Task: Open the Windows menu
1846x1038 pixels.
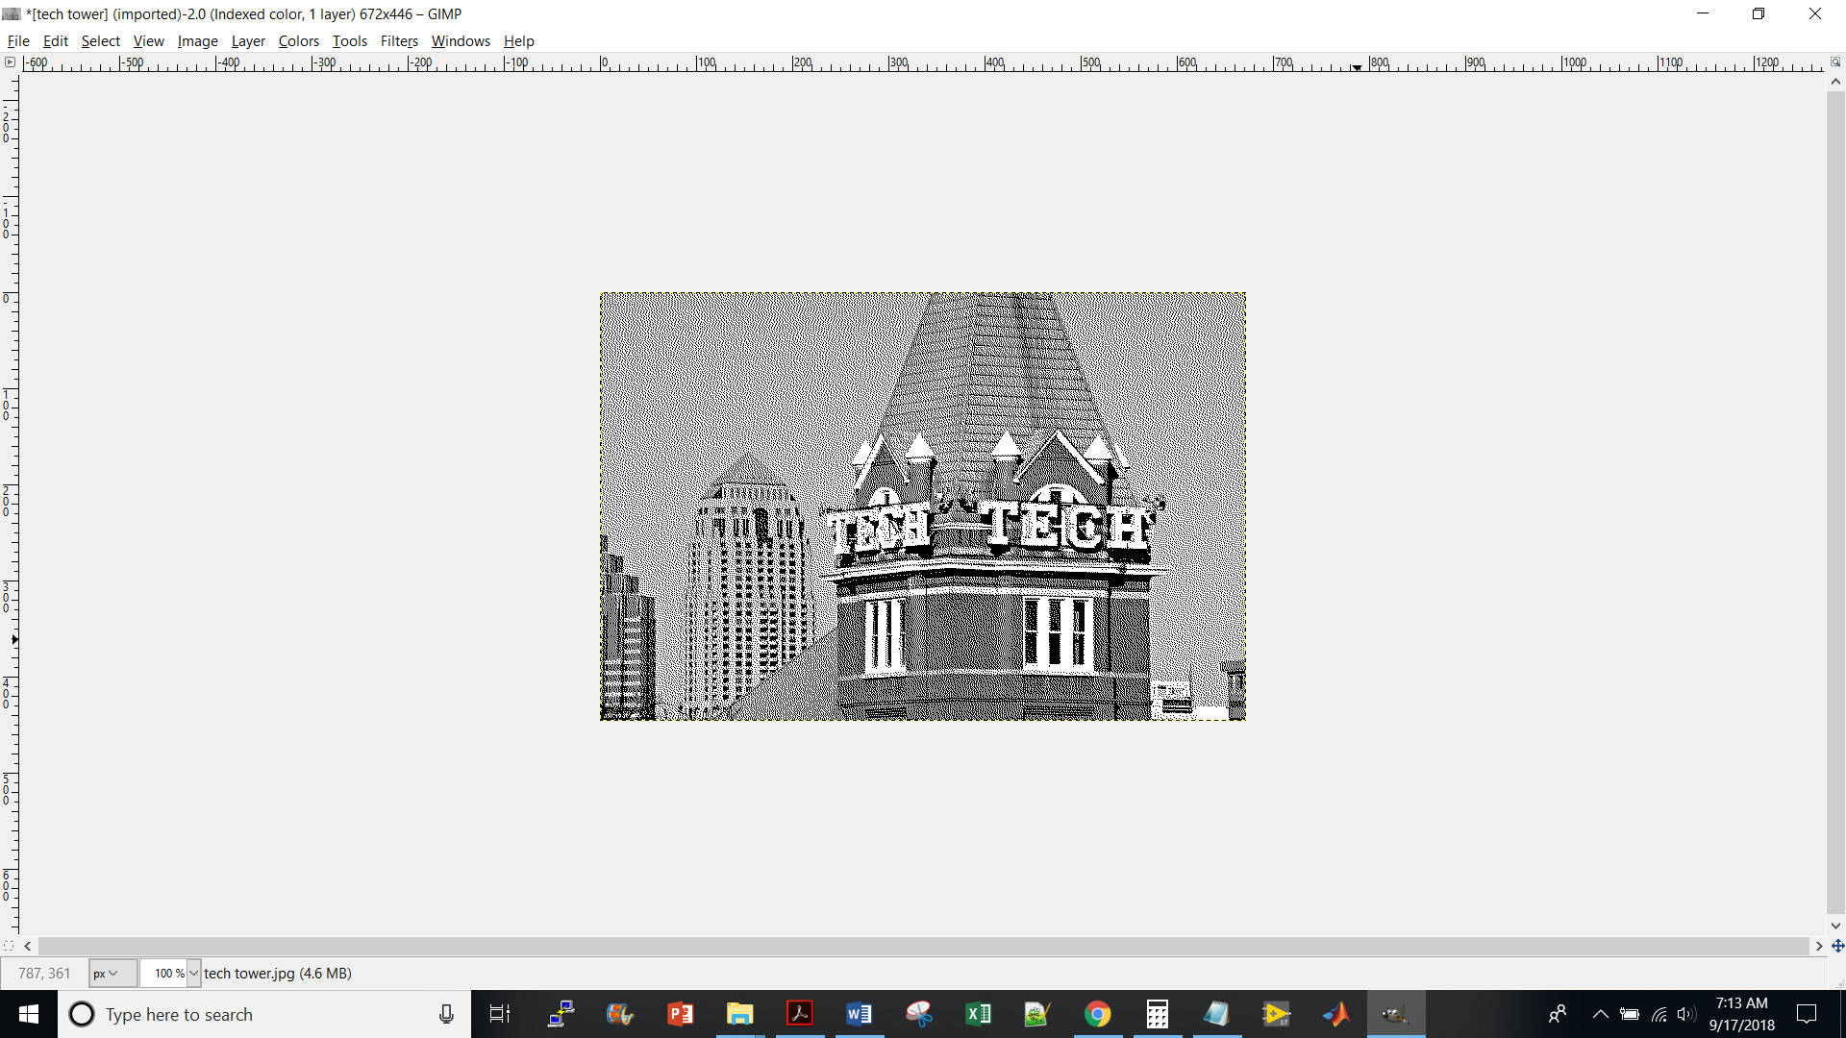Action: click(x=461, y=41)
